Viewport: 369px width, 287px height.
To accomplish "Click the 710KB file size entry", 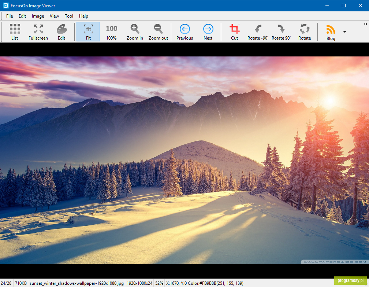I will pyautogui.click(x=21, y=283).
